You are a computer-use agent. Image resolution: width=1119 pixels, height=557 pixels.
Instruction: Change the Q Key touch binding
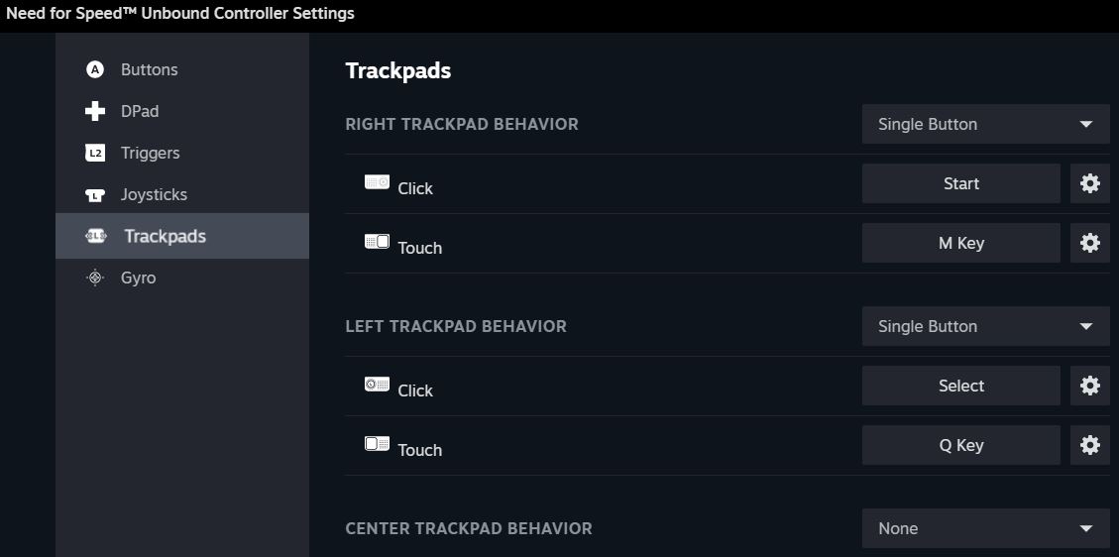tap(960, 445)
